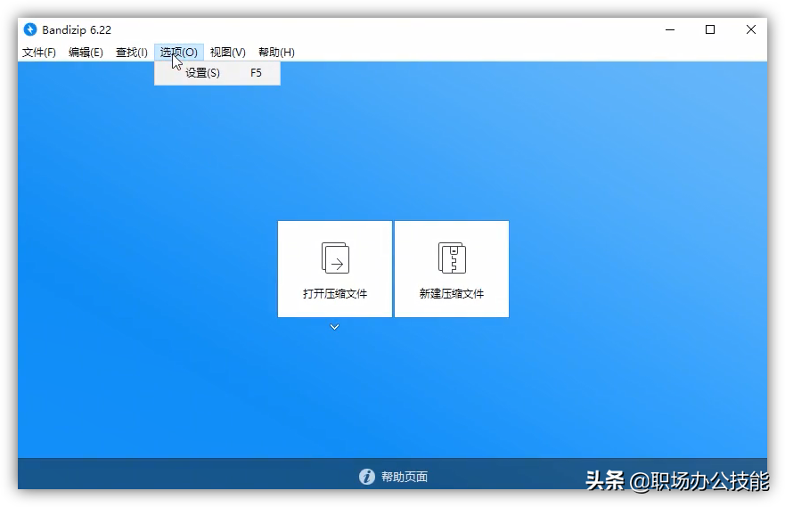Open the 视图(V) menu
Image resolution: width=785 pixels, height=507 pixels.
(228, 52)
